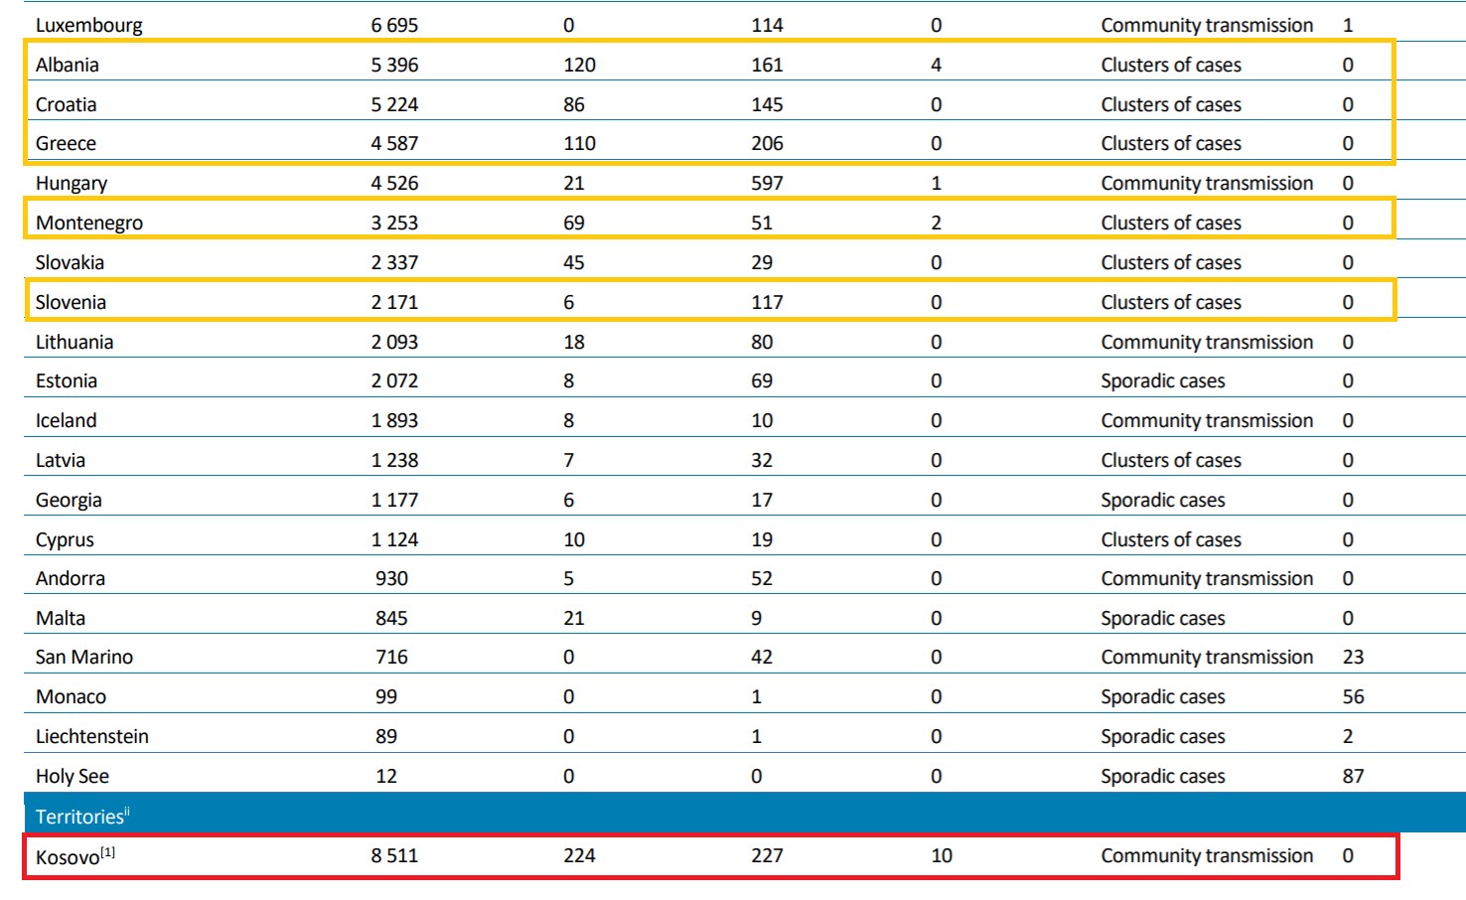Click Slovenia's total deaths value 117

[x=767, y=302]
